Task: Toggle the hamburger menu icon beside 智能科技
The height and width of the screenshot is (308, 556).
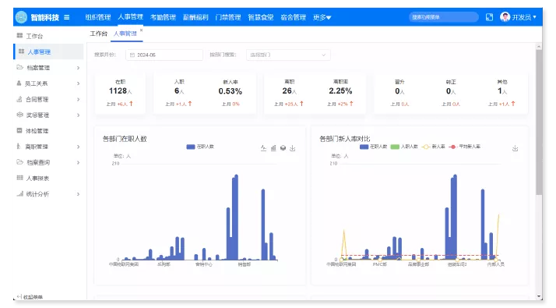Action: pyautogui.click(x=67, y=17)
